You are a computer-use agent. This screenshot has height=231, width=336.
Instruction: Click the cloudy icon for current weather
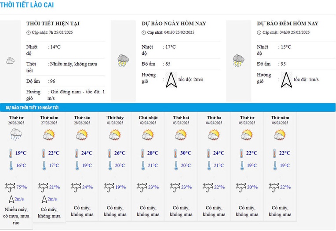[x=10, y=61]
